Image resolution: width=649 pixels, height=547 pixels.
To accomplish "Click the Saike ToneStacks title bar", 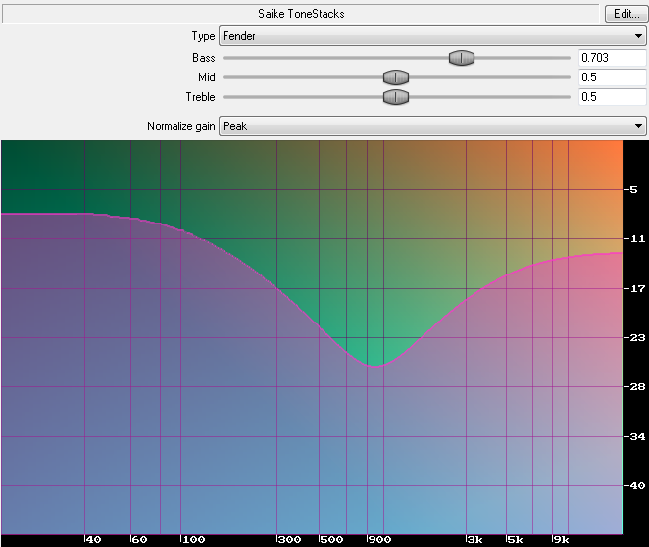I will (x=301, y=14).
